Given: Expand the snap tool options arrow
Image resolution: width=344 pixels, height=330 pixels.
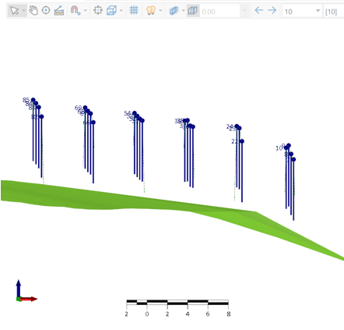Looking at the screenshot, I should coord(86,11).
